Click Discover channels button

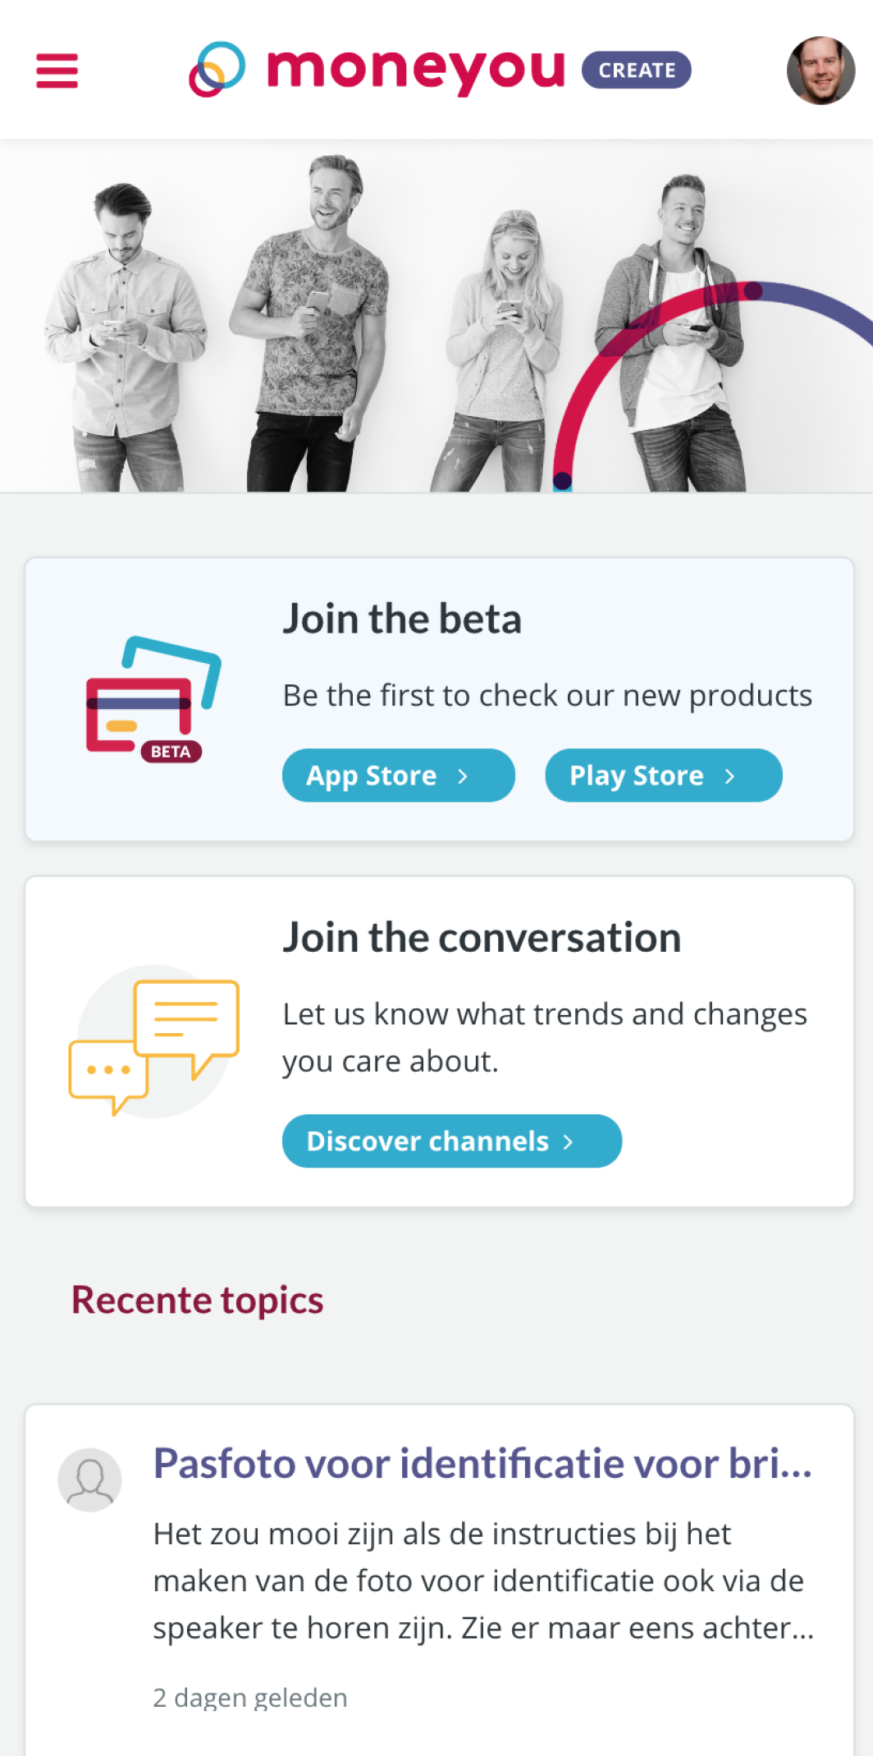tap(452, 1141)
